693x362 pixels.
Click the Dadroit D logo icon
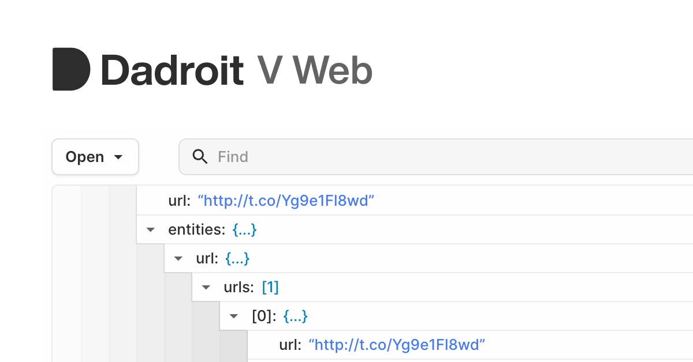[x=71, y=69]
